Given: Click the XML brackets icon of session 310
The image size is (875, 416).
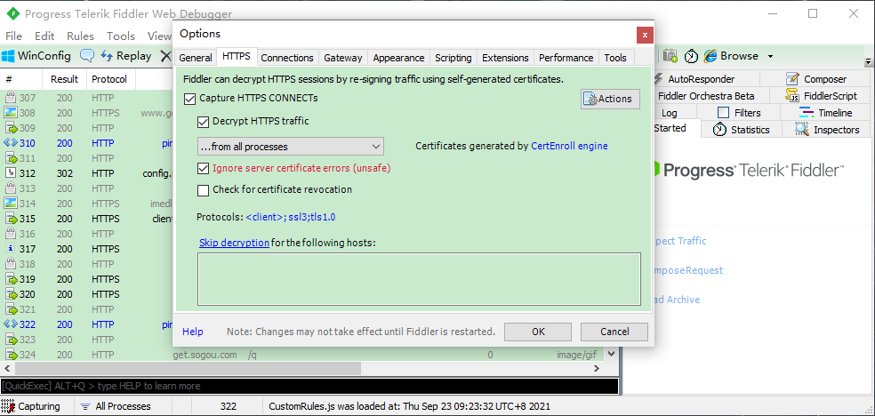Looking at the screenshot, I should point(10,143).
